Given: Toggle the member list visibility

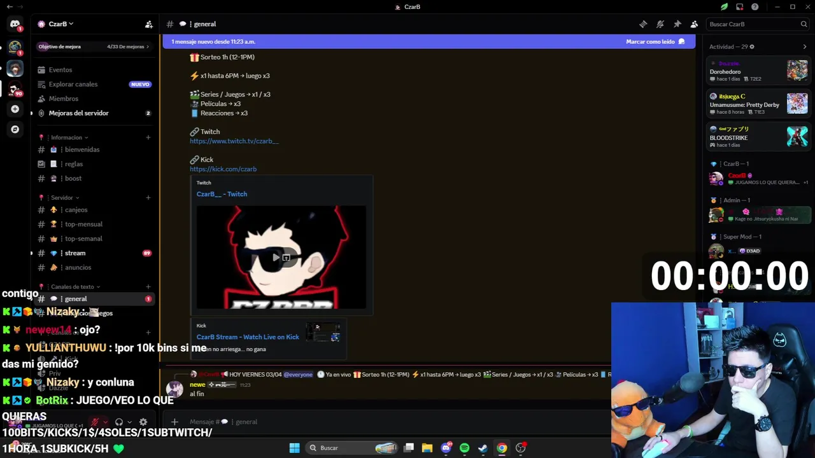Looking at the screenshot, I should (x=694, y=24).
